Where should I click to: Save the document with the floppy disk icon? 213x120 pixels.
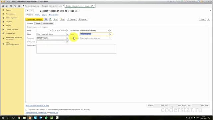(46, 19)
